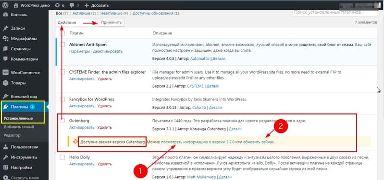
Task: Delete the CYSTEME Finder plugin
Action: 105,79
